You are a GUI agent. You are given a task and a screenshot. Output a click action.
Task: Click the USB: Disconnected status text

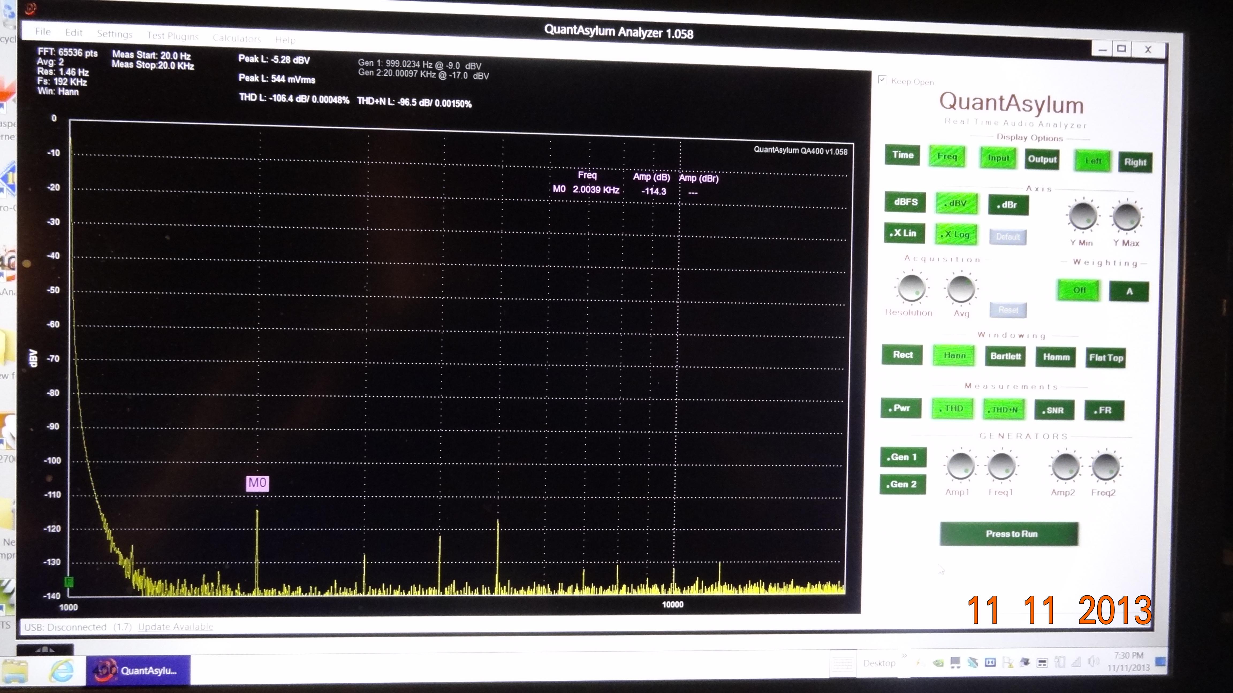coord(65,627)
